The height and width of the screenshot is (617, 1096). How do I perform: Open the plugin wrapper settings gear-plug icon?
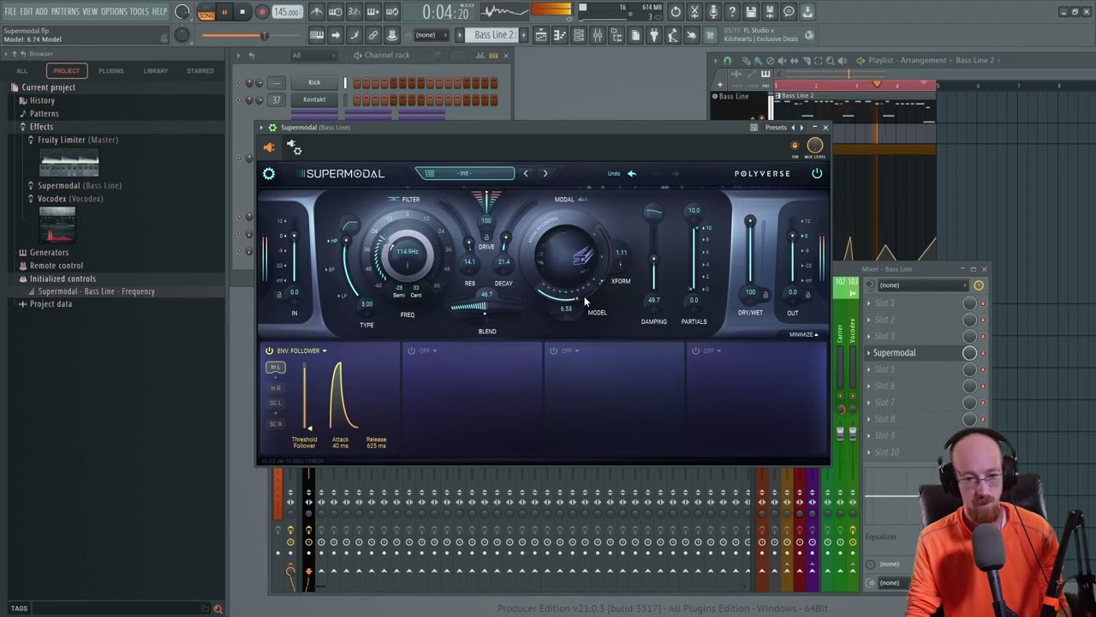[x=294, y=147]
